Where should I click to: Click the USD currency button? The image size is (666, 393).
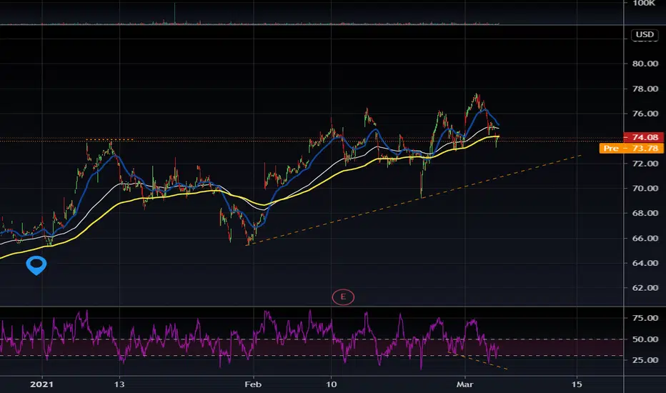pos(645,35)
